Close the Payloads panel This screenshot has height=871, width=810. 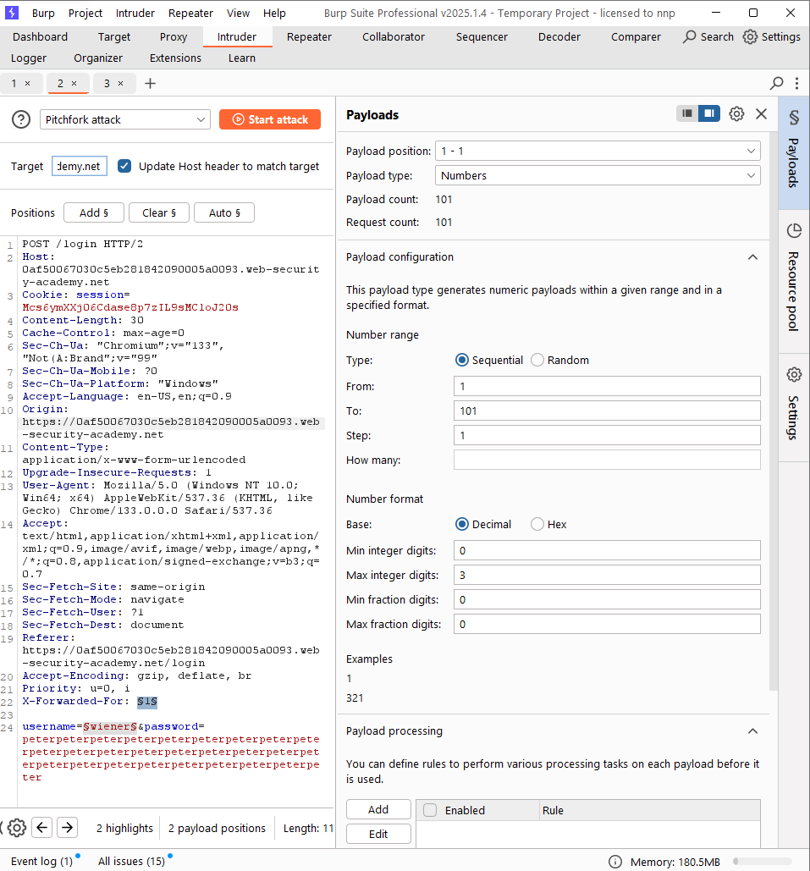761,114
